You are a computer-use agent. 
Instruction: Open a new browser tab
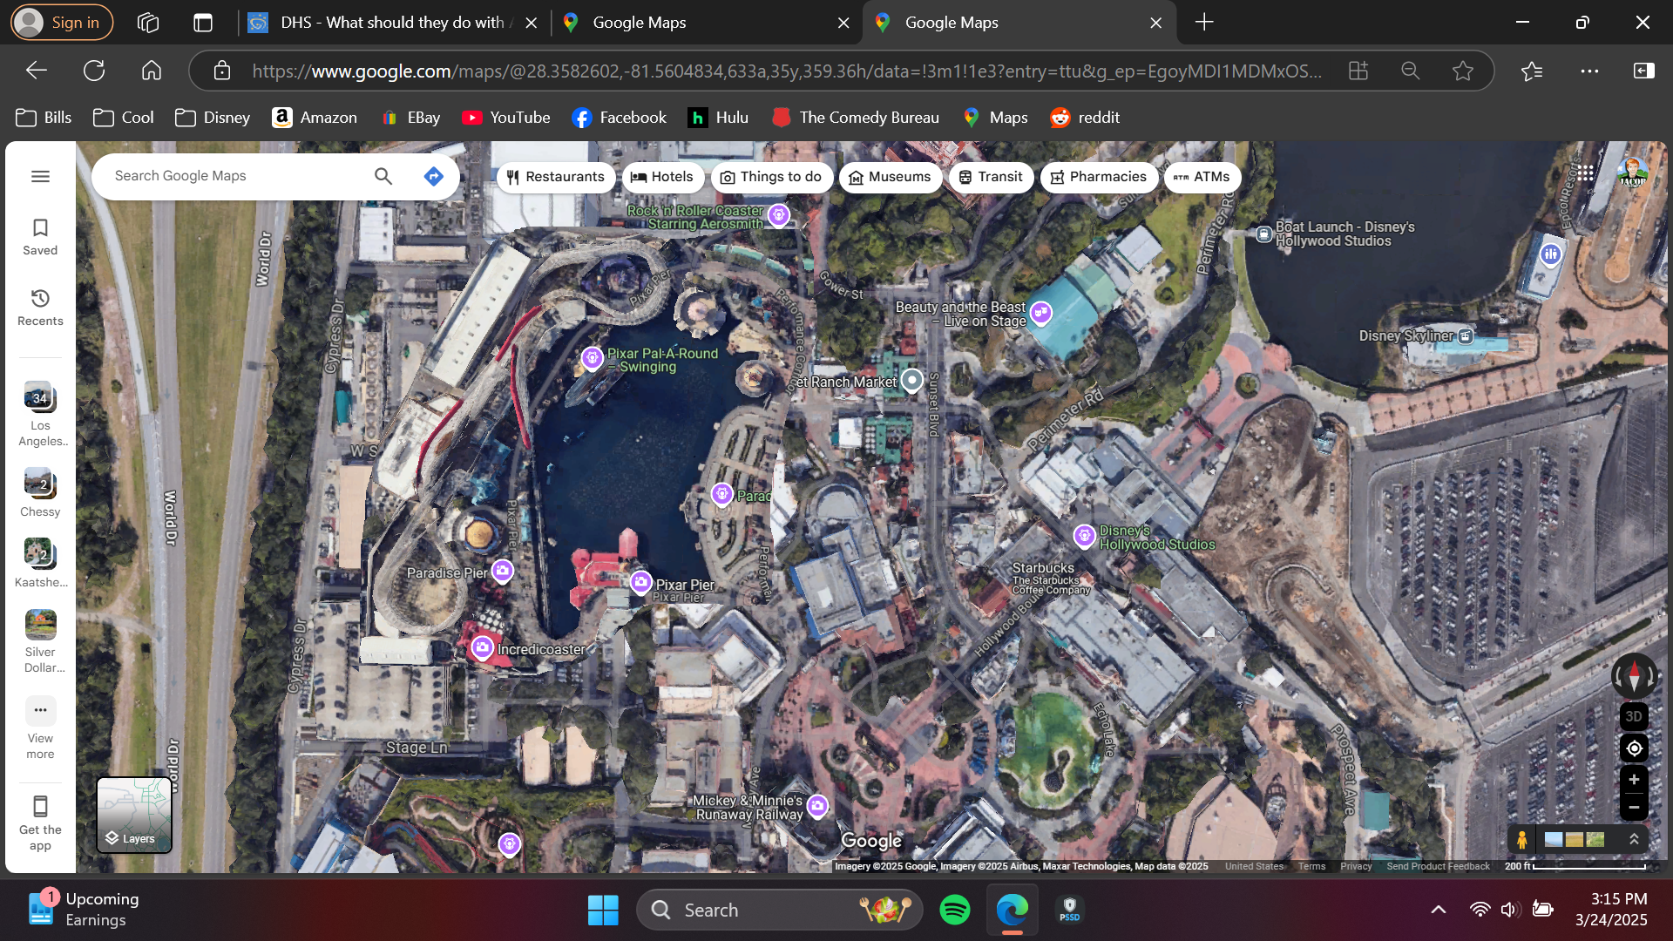[1204, 23]
